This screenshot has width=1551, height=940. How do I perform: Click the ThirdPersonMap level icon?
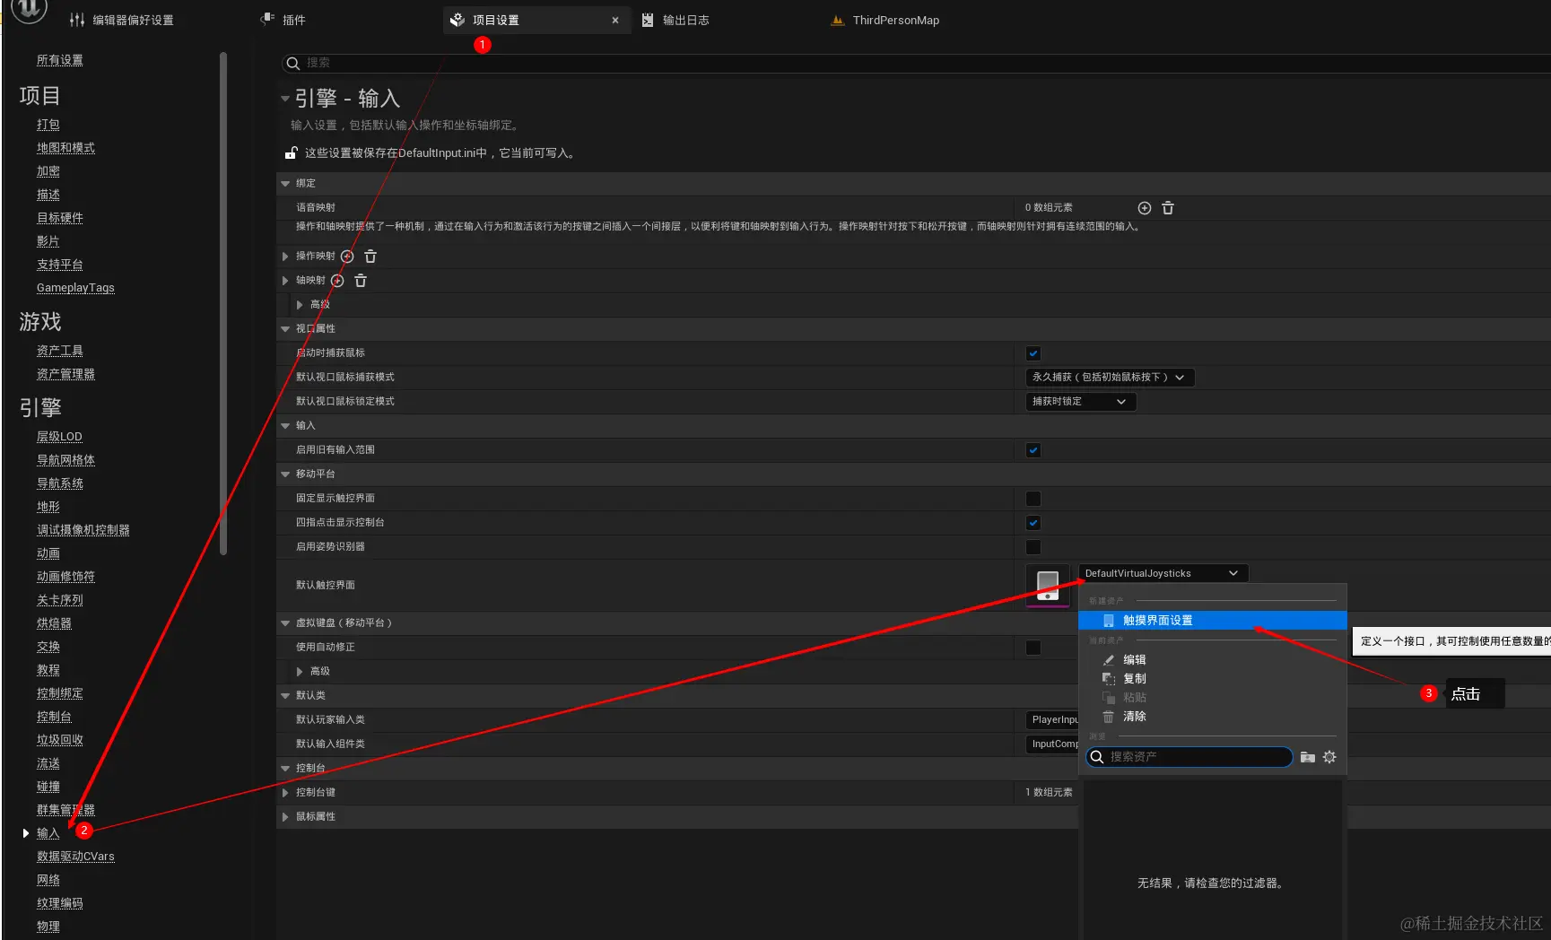pos(838,20)
